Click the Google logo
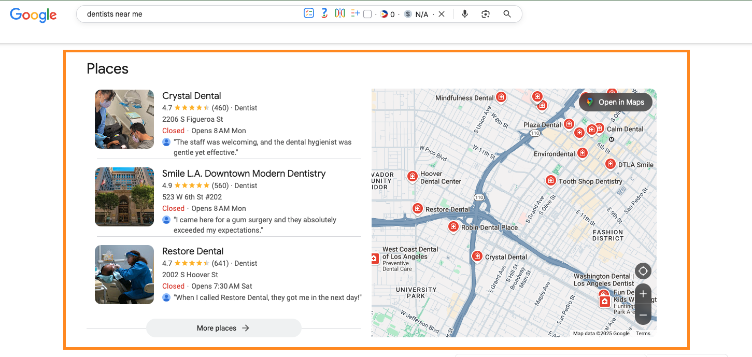752x357 pixels. 33,15
